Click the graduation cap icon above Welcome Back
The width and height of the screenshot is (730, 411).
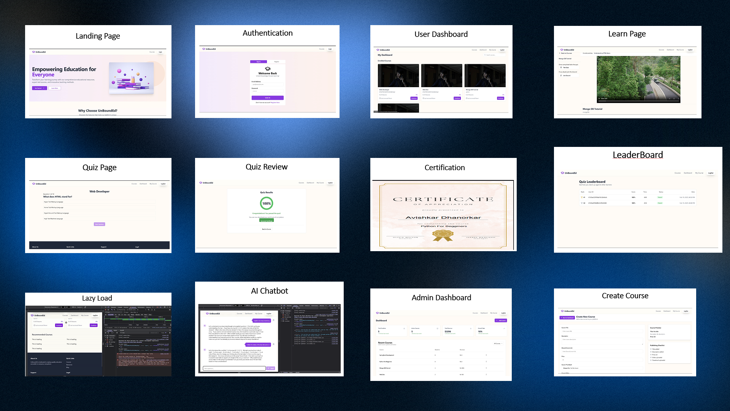(267, 69)
